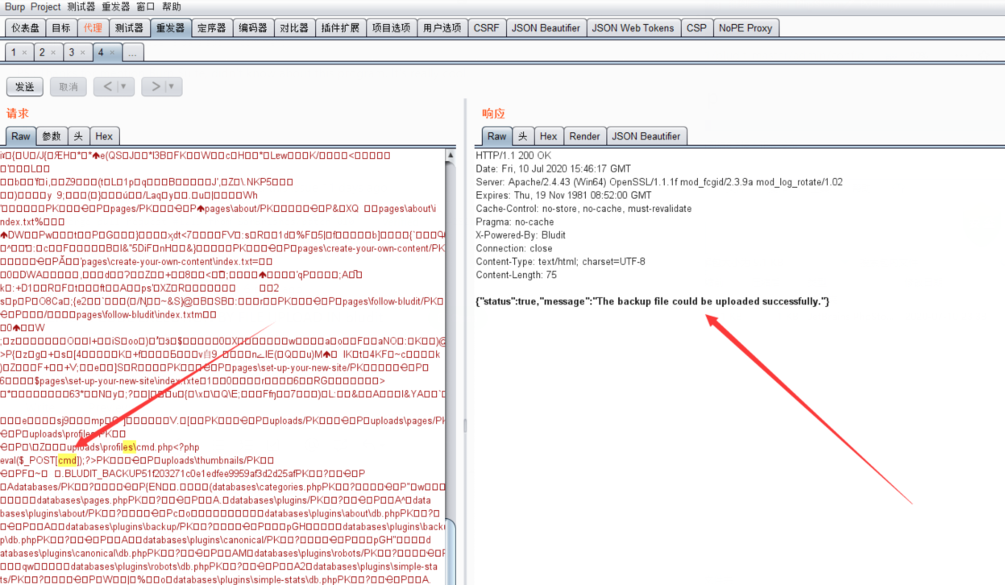
Task: Select the request 头 tab
Action: pos(78,136)
